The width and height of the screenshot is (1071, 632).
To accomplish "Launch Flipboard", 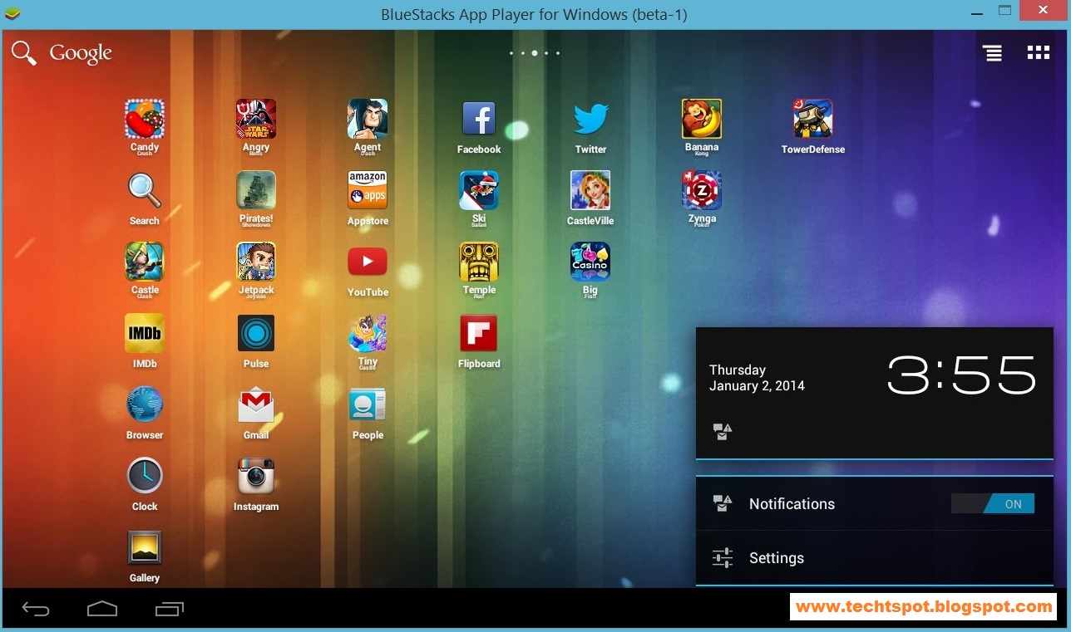I will click(x=479, y=334).
